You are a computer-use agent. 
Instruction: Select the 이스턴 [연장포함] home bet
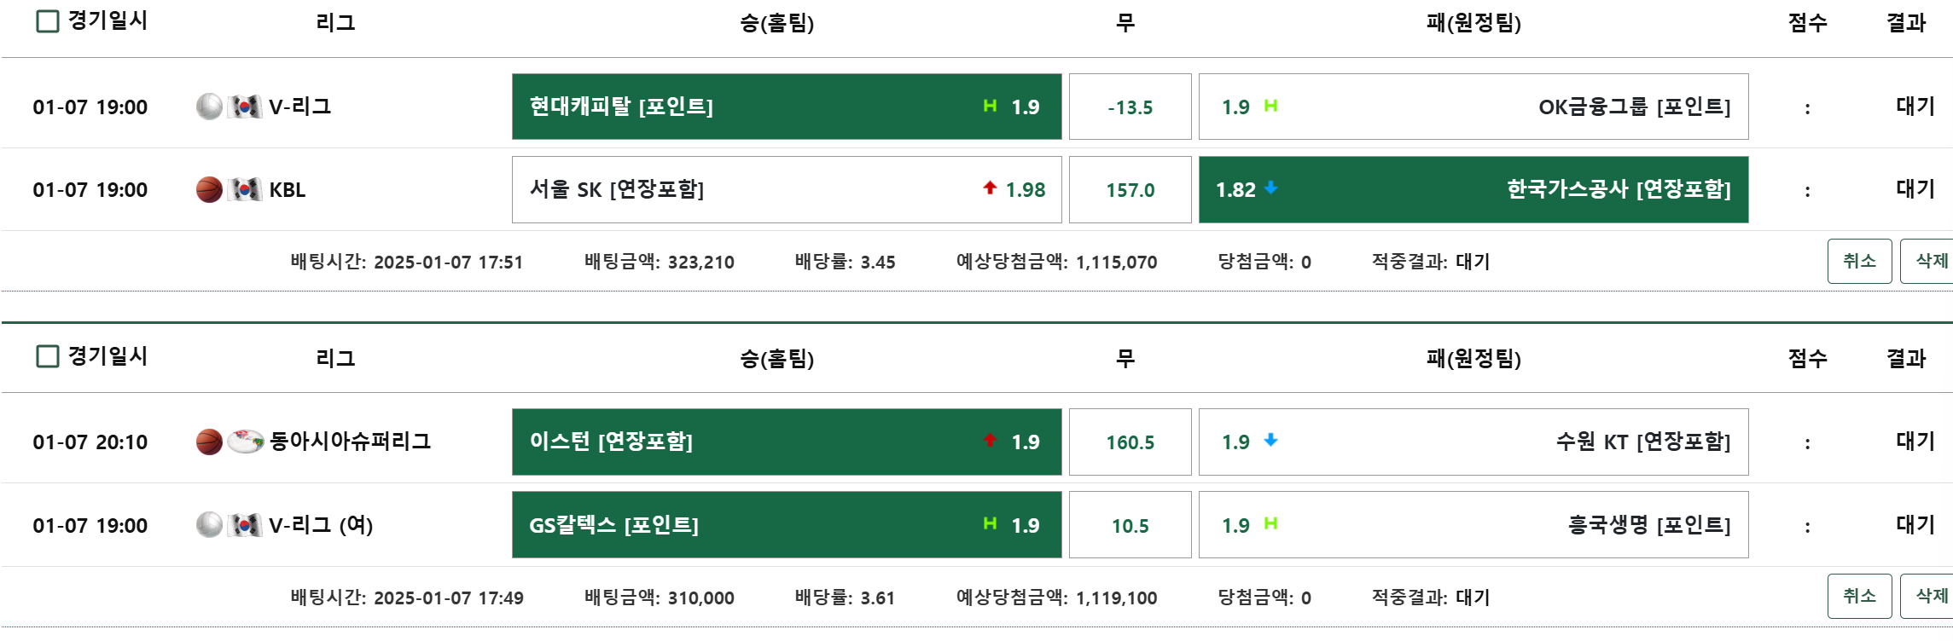[786, 442]
